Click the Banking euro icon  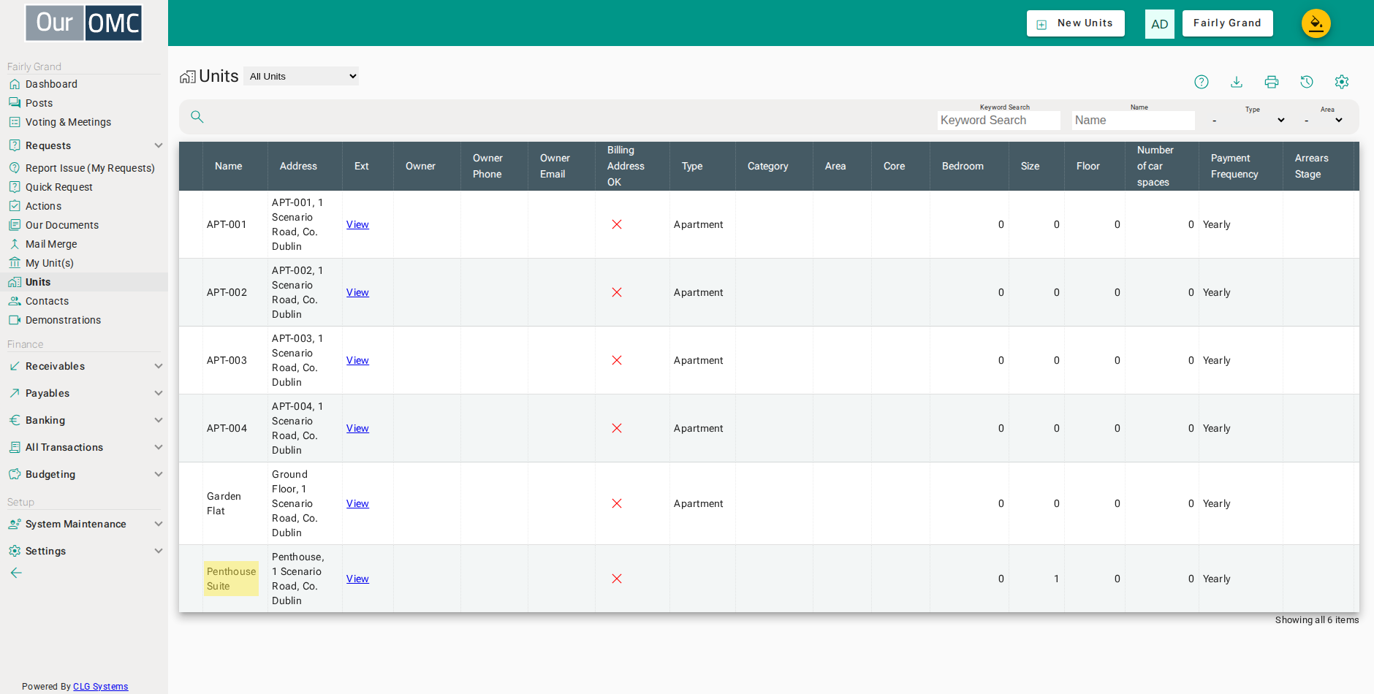point(15,420)
